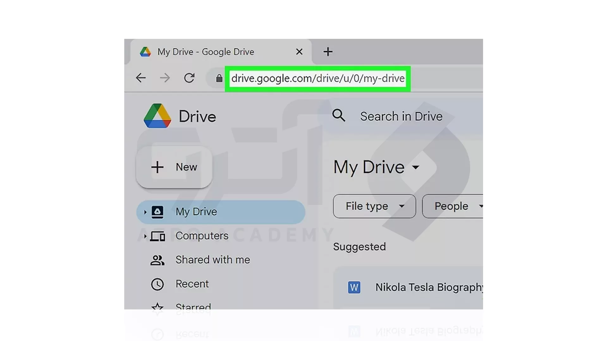Open the File type filter dropdown
Image resolution: width=607 pixels, height=341 pixels.
[x=374, y=206]
